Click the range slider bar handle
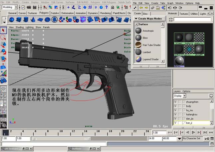The image size is (215, 152). click(x=61, y=139)
